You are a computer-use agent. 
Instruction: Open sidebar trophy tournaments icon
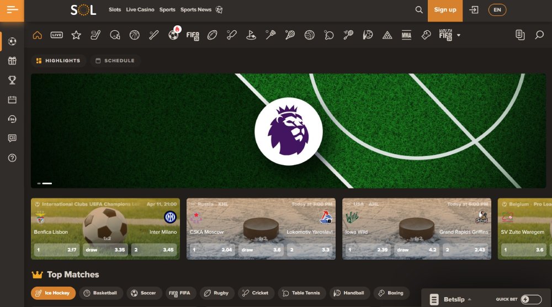12,80
